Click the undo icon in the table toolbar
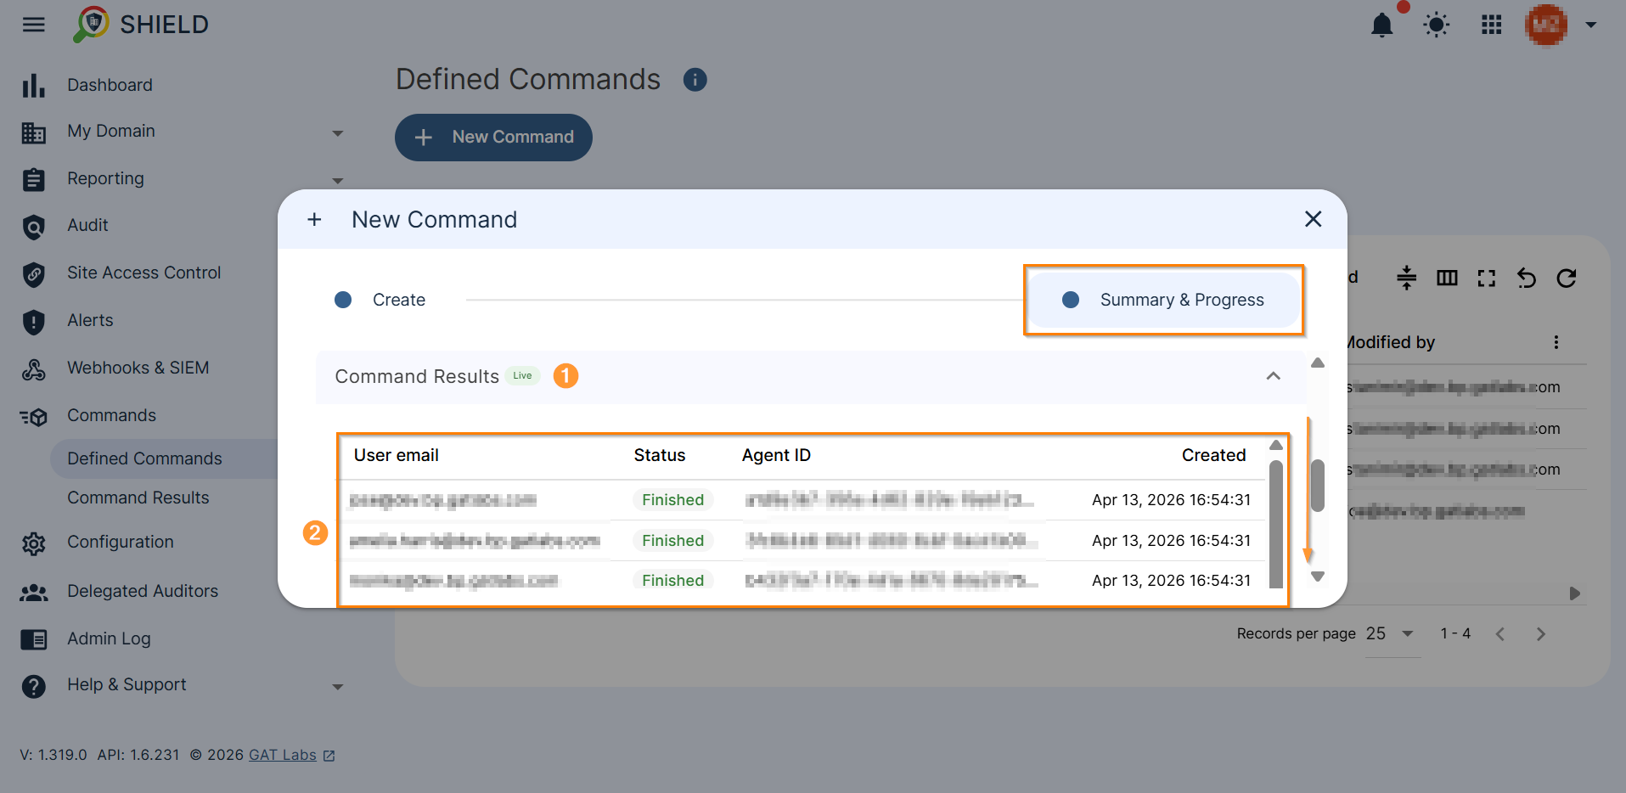 1527,278
